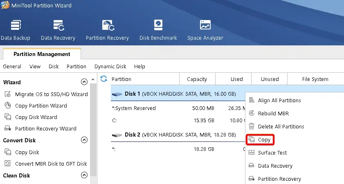Switch to the Partition Management tab
Viewport: 344px width, 184px height.
click(42, 54)
